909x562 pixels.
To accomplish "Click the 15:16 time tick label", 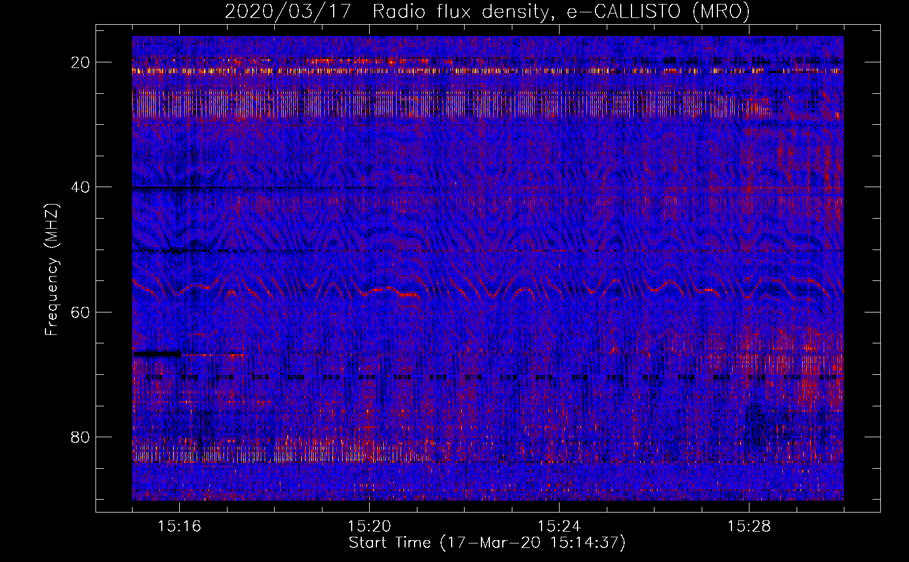I will 179,527.
